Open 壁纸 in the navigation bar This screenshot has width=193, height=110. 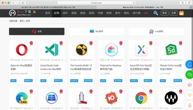click(x=83, y=13)
